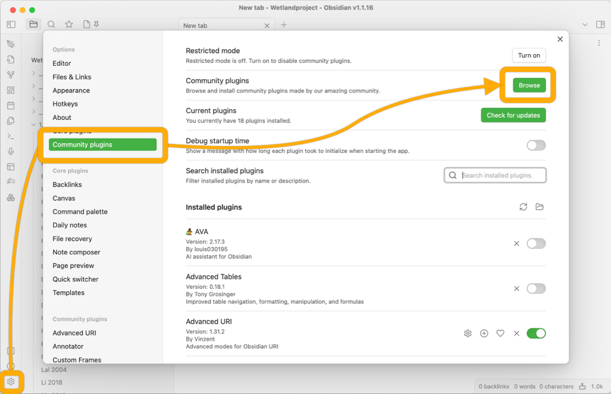Select Community plugins in the Options sidebar
This screenshot has width=611, height=394.
[x=103, y=144]
